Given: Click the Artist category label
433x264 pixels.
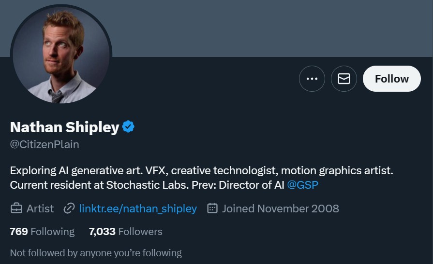Looking at the screenshot, I should [40, 208].
